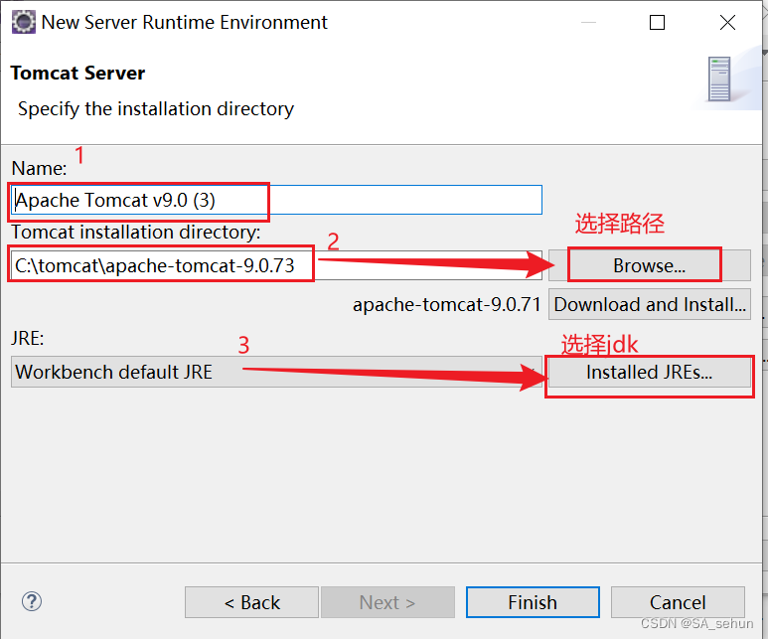Click the Tomcat installation directory path field
This screenshot has width=768, height=639.
pyautogui.click(x=276, y=265)
